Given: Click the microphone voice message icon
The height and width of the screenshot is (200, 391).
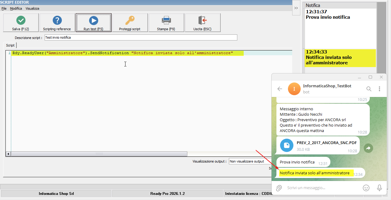Looking at the screenshot, I should click(x=379, y=188).
